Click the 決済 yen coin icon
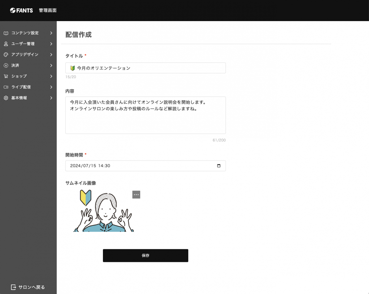 pyautogui.click(x=6, y=66)
